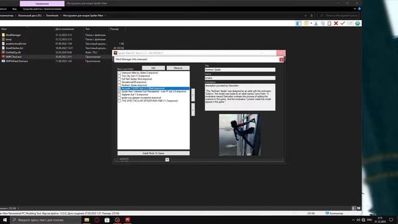Click the Remove button in Mod Manager
Viewport: 398px width, 224px height.
(x=178, y=68)
